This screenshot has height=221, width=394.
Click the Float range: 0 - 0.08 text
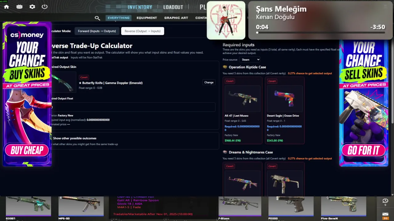90,88
